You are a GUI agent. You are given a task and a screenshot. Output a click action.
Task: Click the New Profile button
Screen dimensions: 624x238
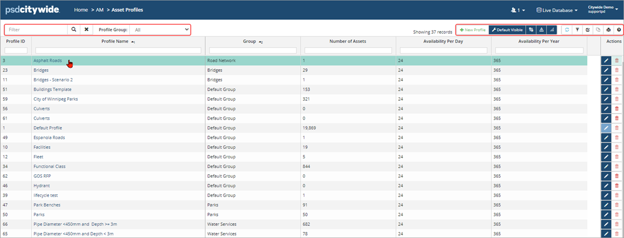pyautogui.click(x=473, y=30)
